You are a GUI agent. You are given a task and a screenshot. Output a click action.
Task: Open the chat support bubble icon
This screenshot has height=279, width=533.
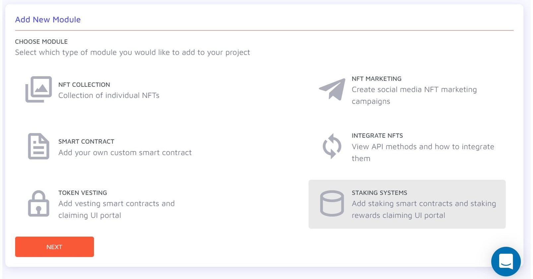click(x=505, y=261)
